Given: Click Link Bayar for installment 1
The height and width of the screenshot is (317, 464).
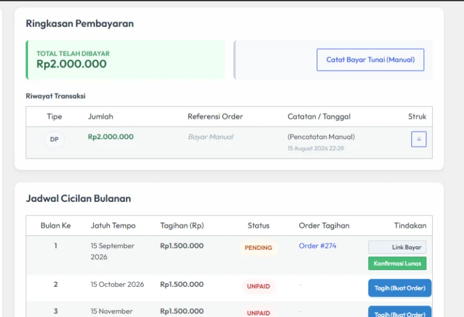Looking at the screenshot, I should pos(397,247).
